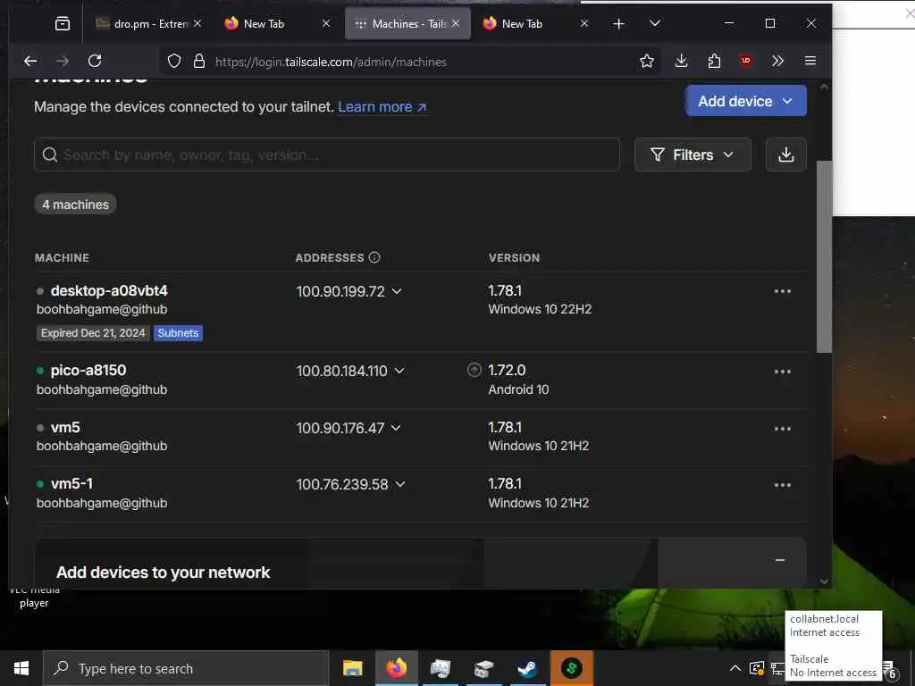Show more toolbar tools overflow
Screen dimensions: 915x686
click(x=777, y=61)
